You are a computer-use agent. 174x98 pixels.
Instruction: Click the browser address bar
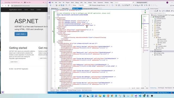(29, 5)
